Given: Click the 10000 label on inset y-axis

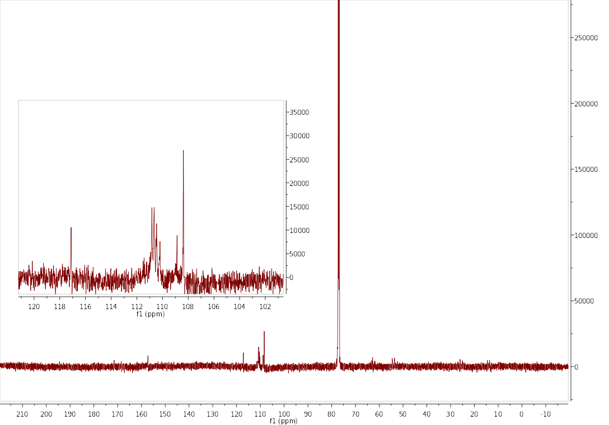Looking at the screenshot, I should coord(299,231).
